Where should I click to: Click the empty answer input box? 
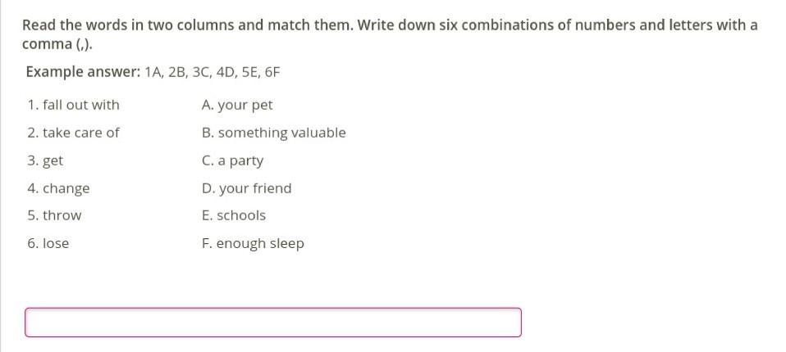point(272,322)
